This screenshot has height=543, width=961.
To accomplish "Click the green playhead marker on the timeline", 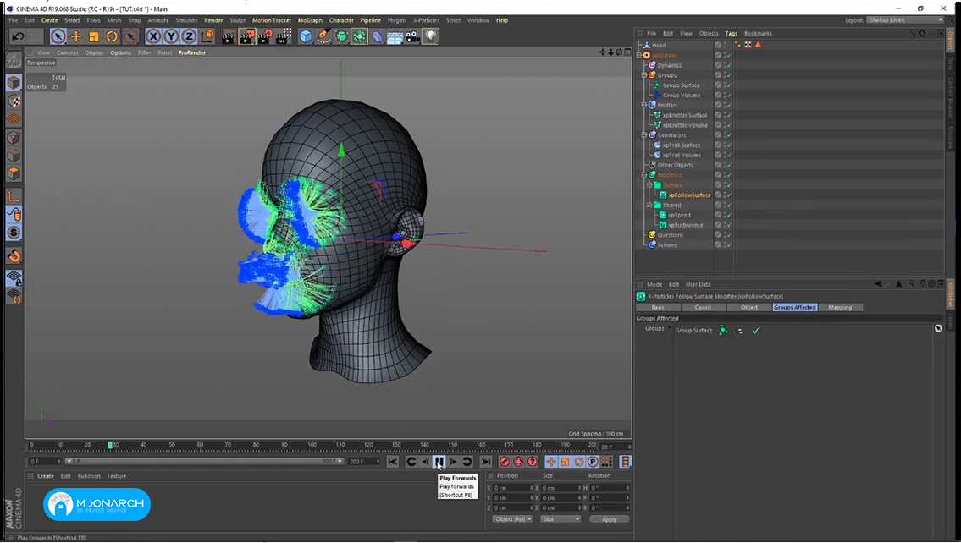I will click(110, 445).
